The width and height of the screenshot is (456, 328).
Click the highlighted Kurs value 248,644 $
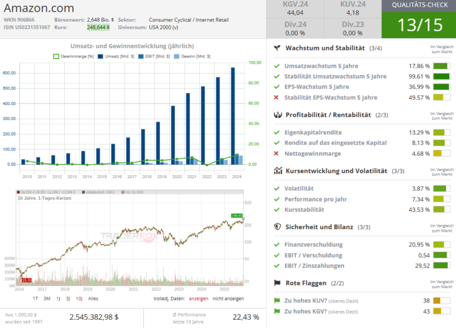(98, 27)
